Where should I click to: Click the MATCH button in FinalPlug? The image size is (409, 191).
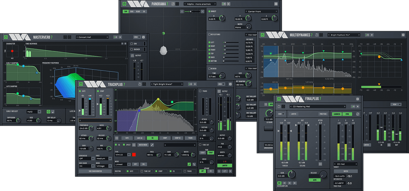pos(345,171)
